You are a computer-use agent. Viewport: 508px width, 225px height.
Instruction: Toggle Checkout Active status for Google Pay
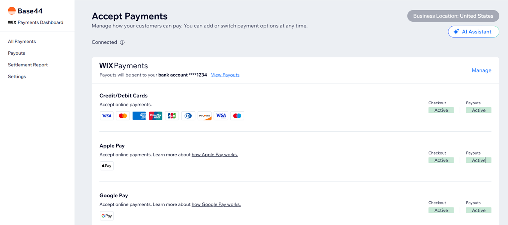pyautogui.click(x=441, y=210)
